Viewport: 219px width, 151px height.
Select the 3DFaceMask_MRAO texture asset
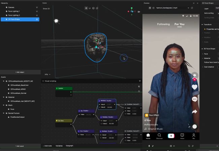click(x=18, y=89)
